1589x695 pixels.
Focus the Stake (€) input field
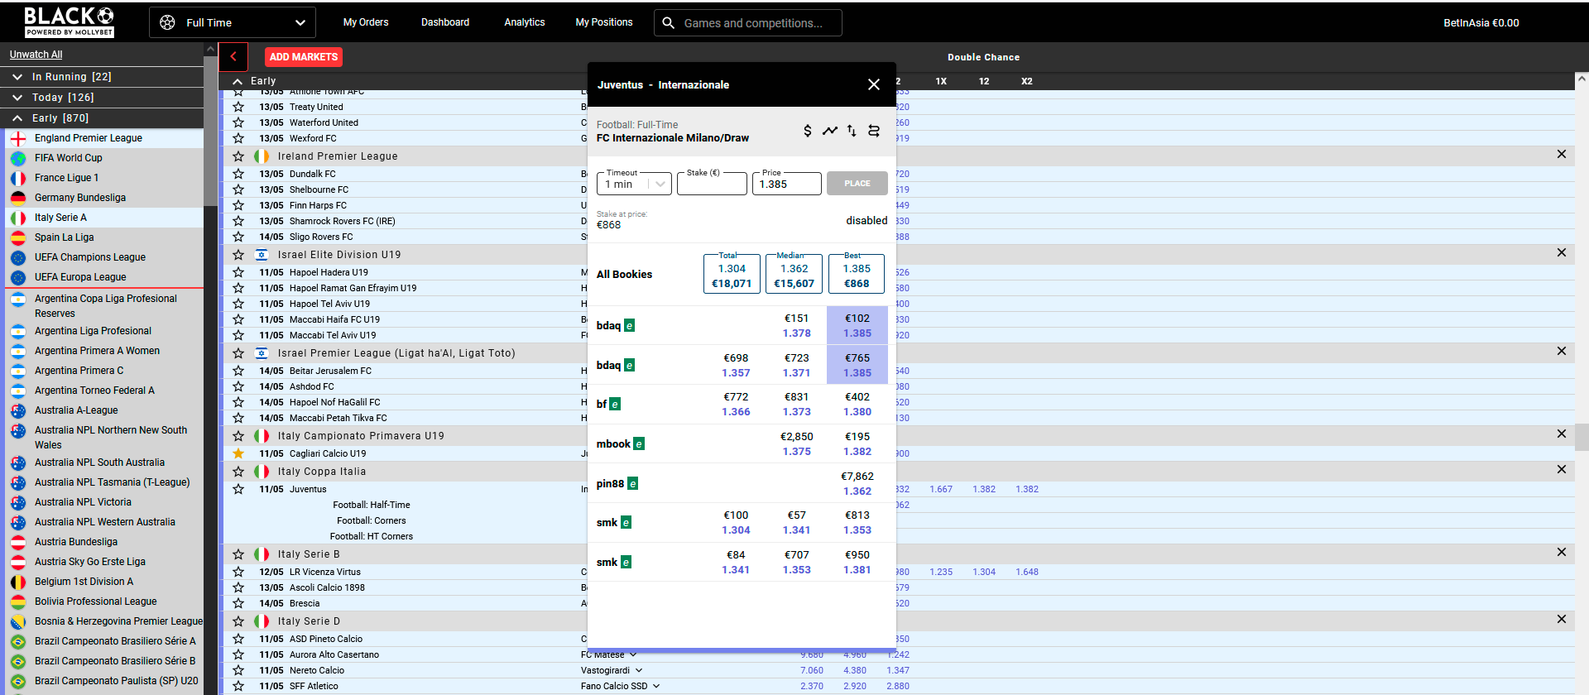(x=712, y=184)
